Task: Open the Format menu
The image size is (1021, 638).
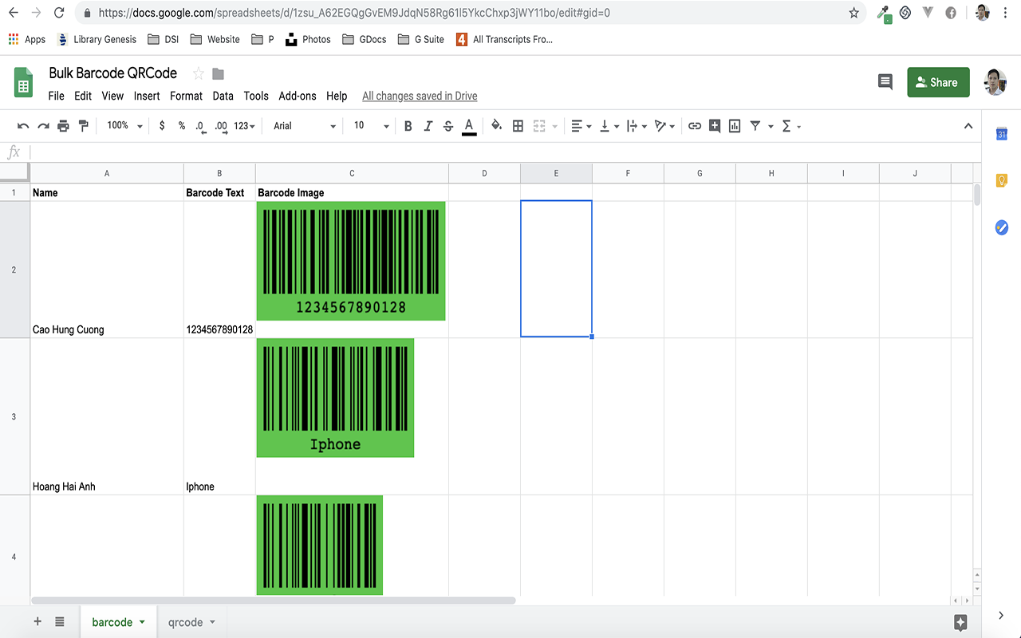Action: pyautogui.click(x=186, y=96)
